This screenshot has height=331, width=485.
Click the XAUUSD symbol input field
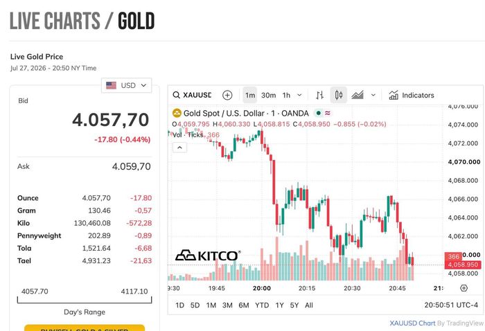coord(197,95)
